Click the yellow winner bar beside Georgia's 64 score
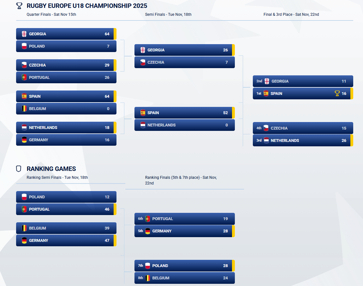Viewport: 363px width, 286px height. 115,34
